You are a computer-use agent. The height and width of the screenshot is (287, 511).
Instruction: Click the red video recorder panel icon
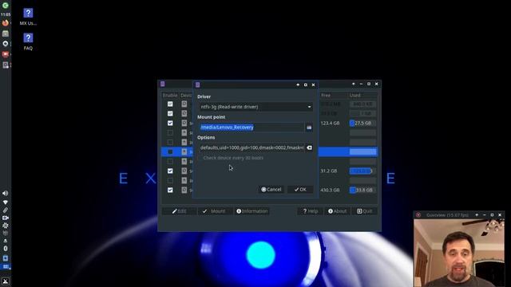[x=6, y=54]
